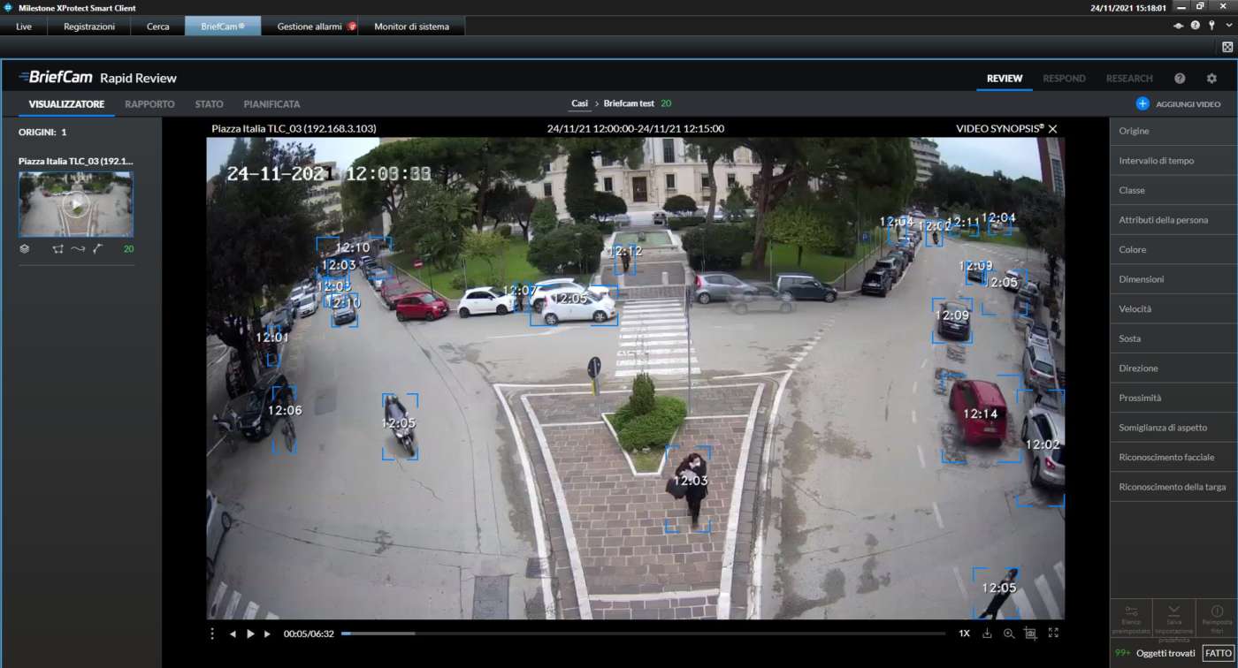Select the polygon area tool icon
Screen dimensions: 1238x668
(x=57, y=249)
